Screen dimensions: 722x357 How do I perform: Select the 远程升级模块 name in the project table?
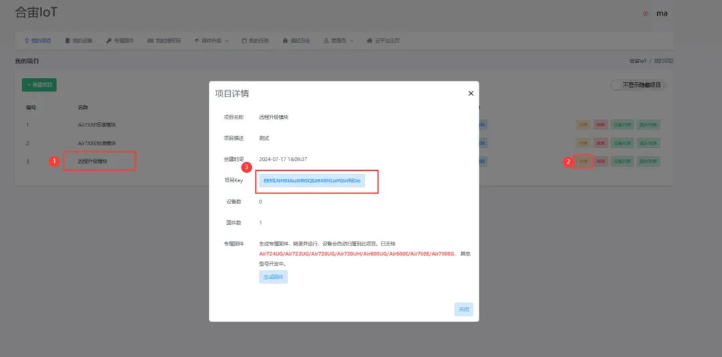[x=92, y=161]
